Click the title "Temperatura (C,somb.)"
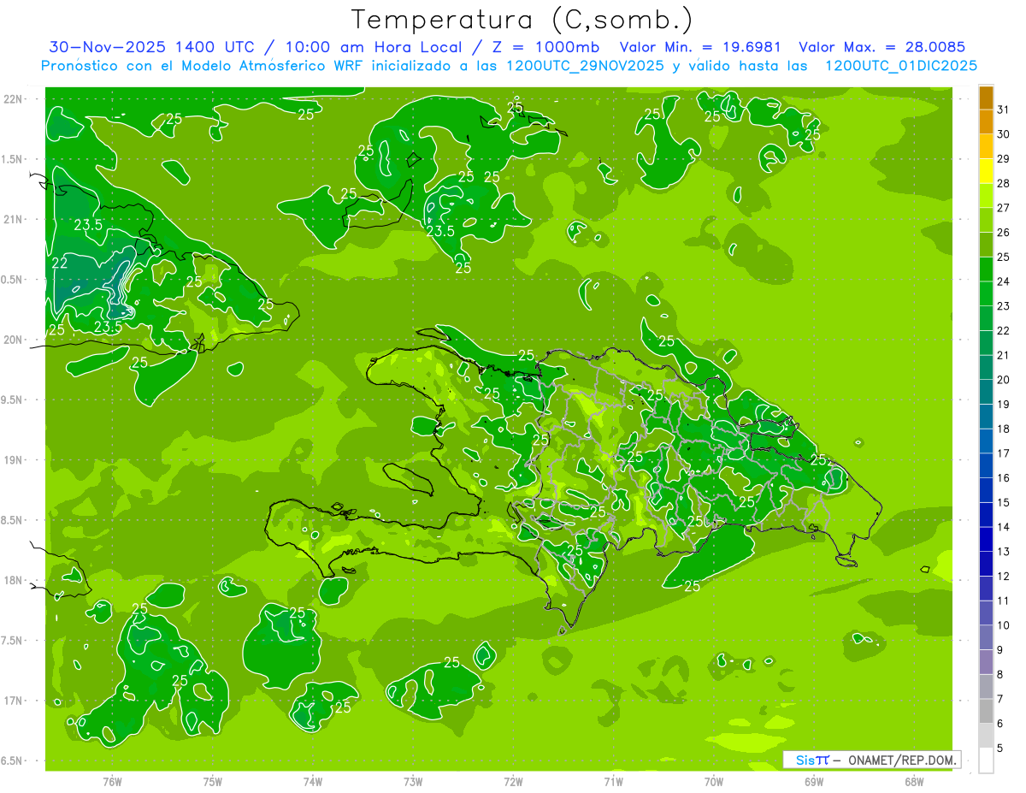1026x793 pixels. pyautogui.click(x=522, y=20)
